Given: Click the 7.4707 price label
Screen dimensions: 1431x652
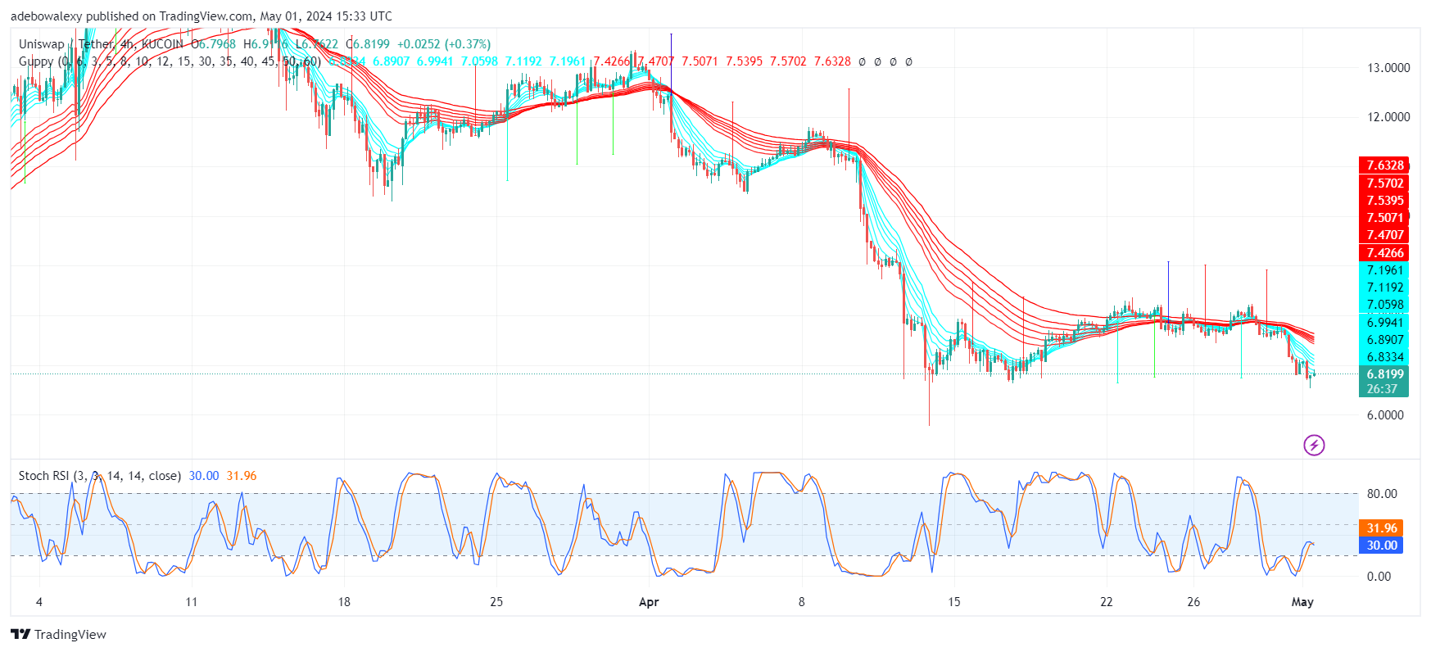Looking at the screenshot, I should pos(1383,235).
